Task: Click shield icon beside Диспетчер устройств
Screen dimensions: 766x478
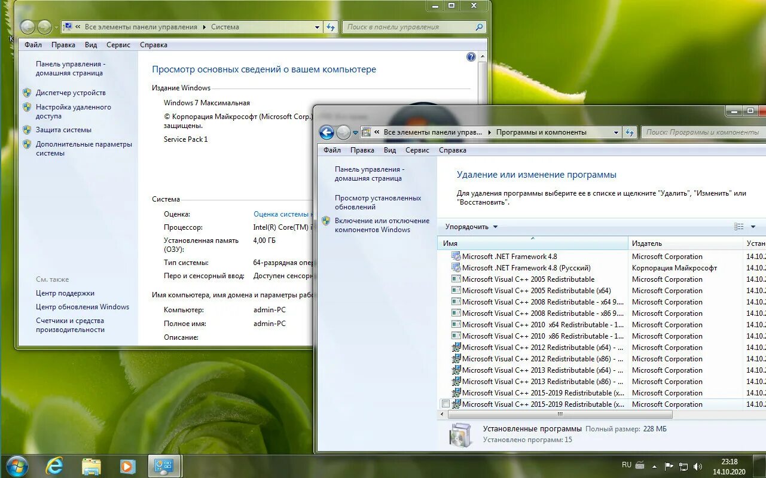Action: point(27,93)
